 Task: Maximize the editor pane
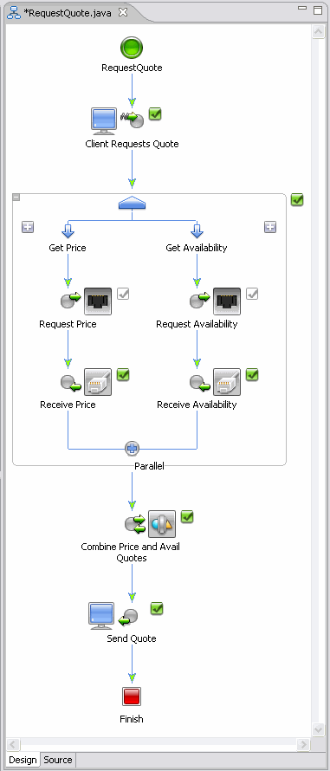click(318, 10)
